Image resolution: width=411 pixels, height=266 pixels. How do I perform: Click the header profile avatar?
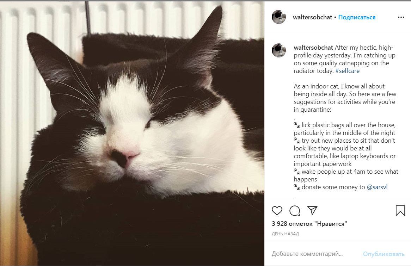[279, 17]
